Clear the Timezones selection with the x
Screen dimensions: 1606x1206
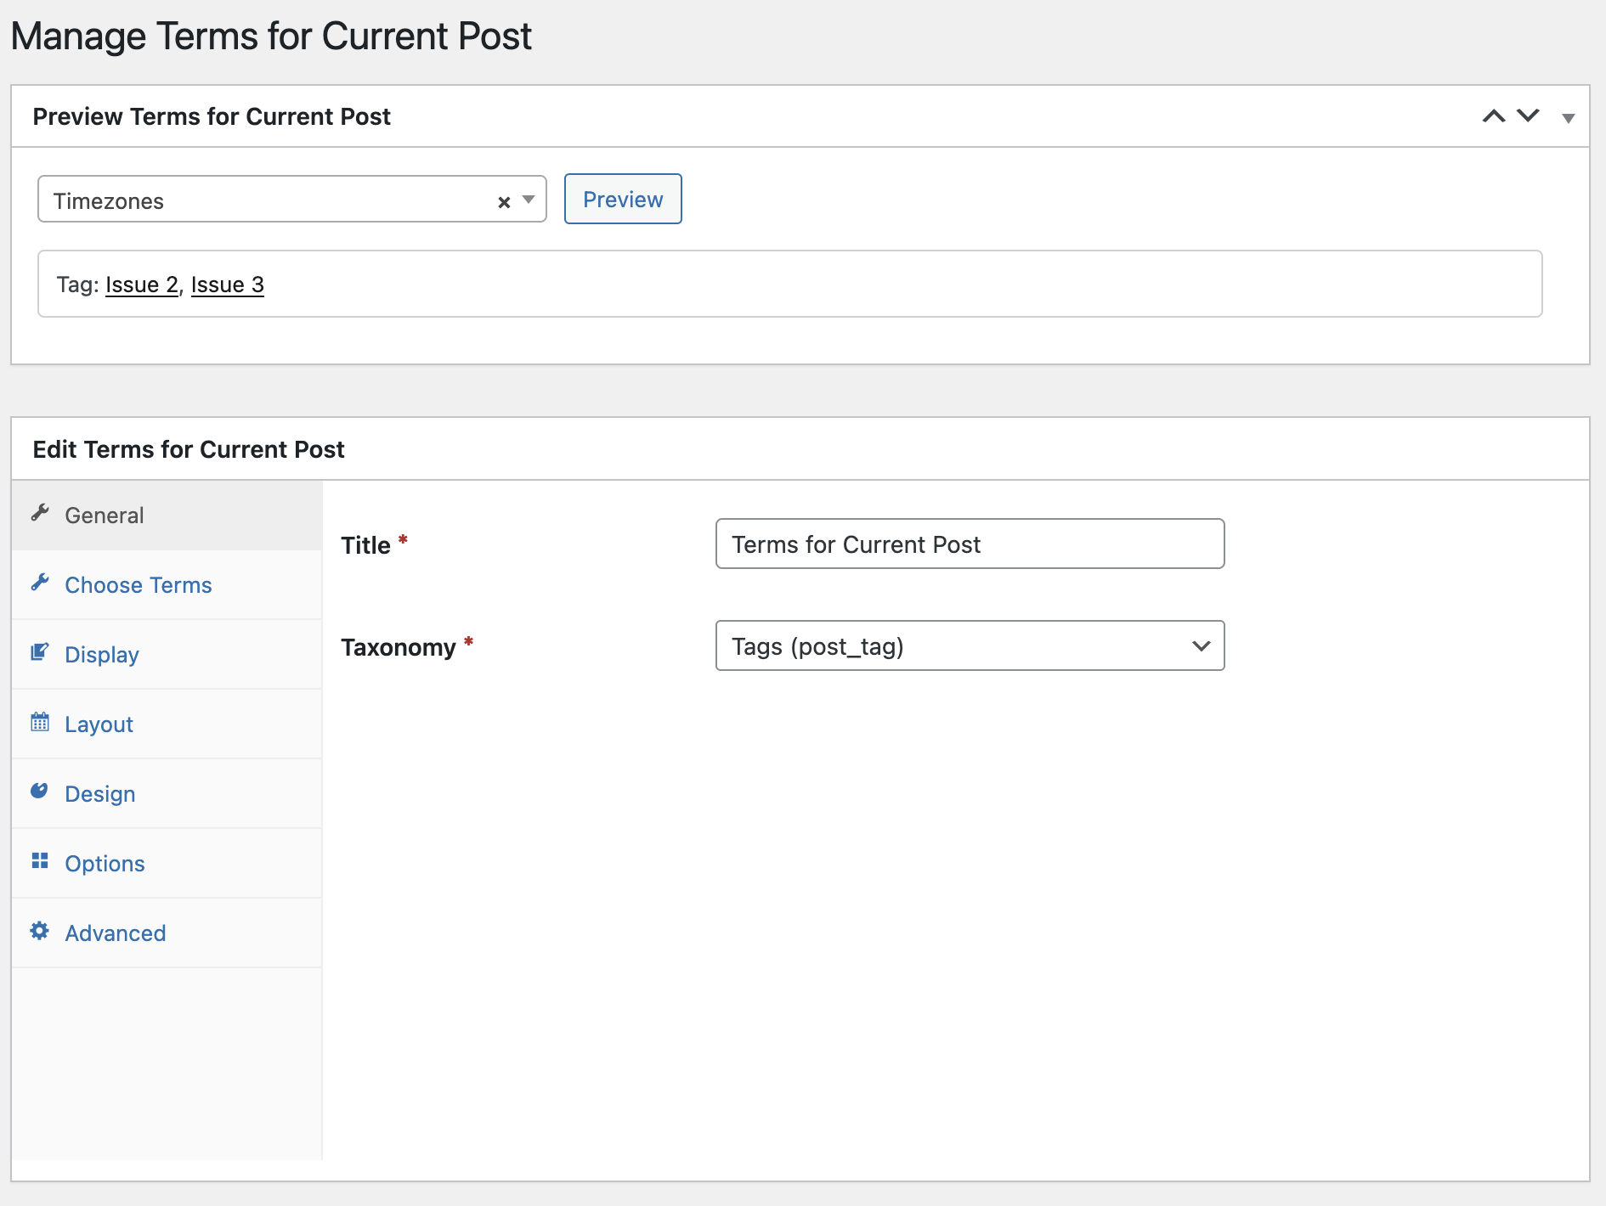click(504, 201)
